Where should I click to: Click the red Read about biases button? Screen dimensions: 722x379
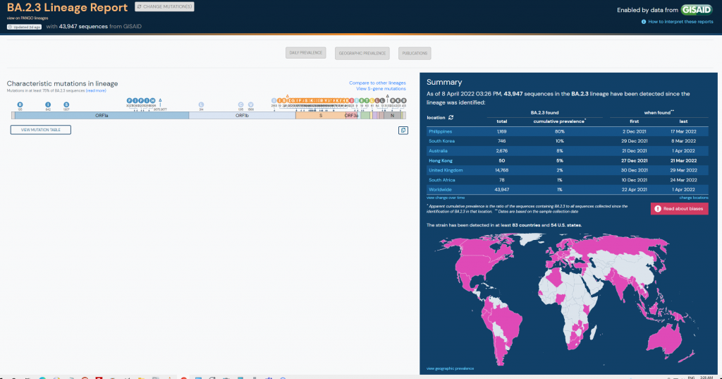[x=679, y=209]
